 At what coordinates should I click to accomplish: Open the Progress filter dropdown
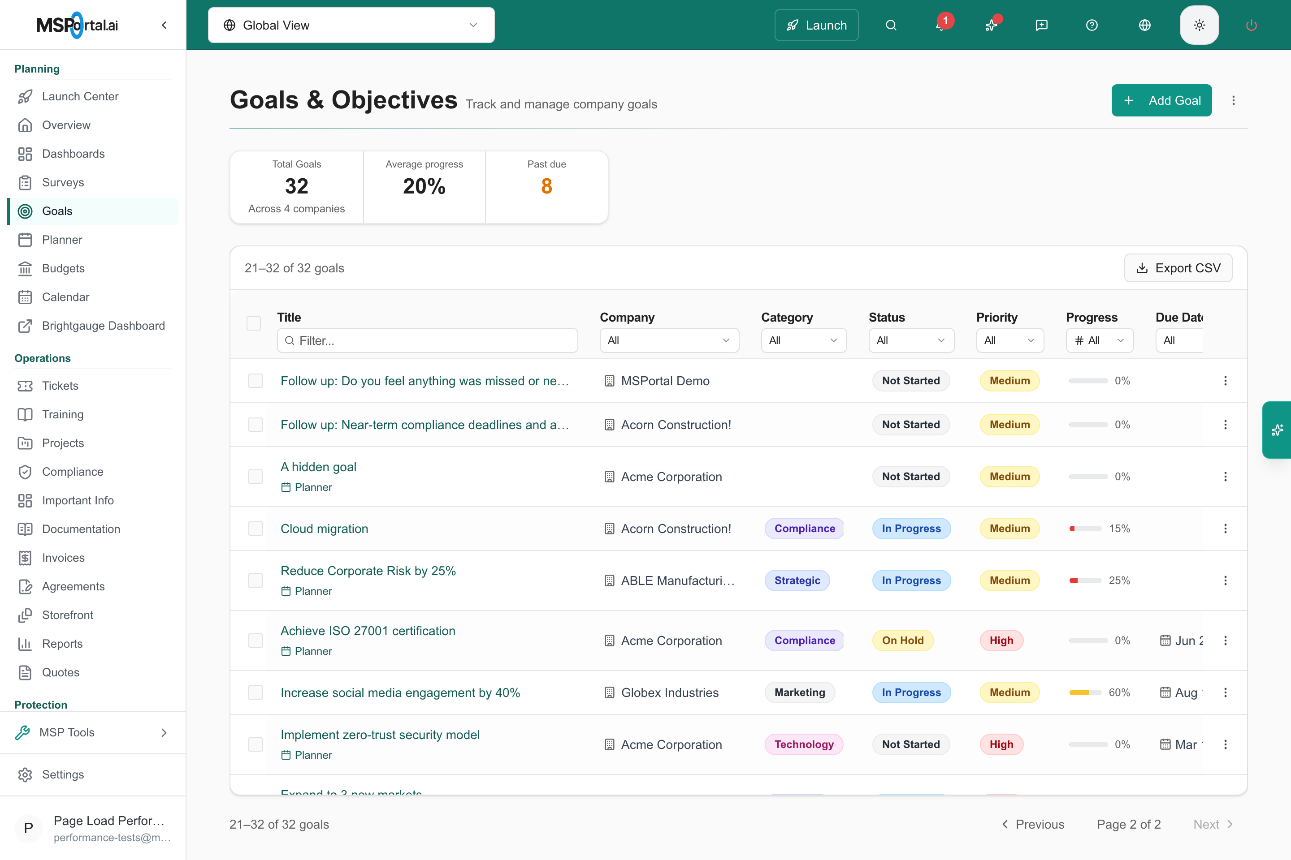point(1100,340)
